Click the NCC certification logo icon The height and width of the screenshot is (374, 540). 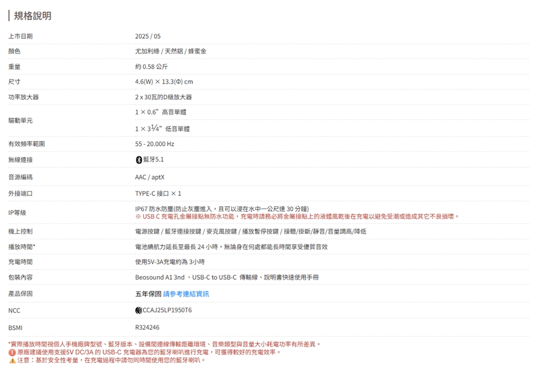(x=138, y=310)
